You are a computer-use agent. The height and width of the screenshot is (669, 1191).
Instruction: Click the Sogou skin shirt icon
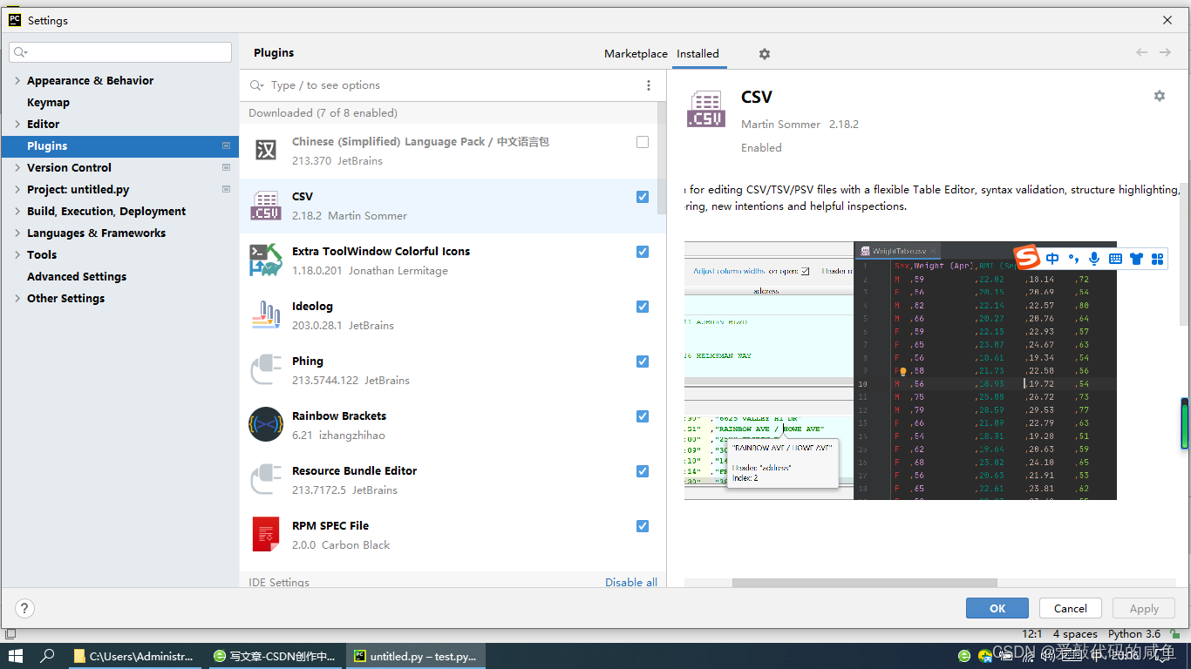(1136, 259)
